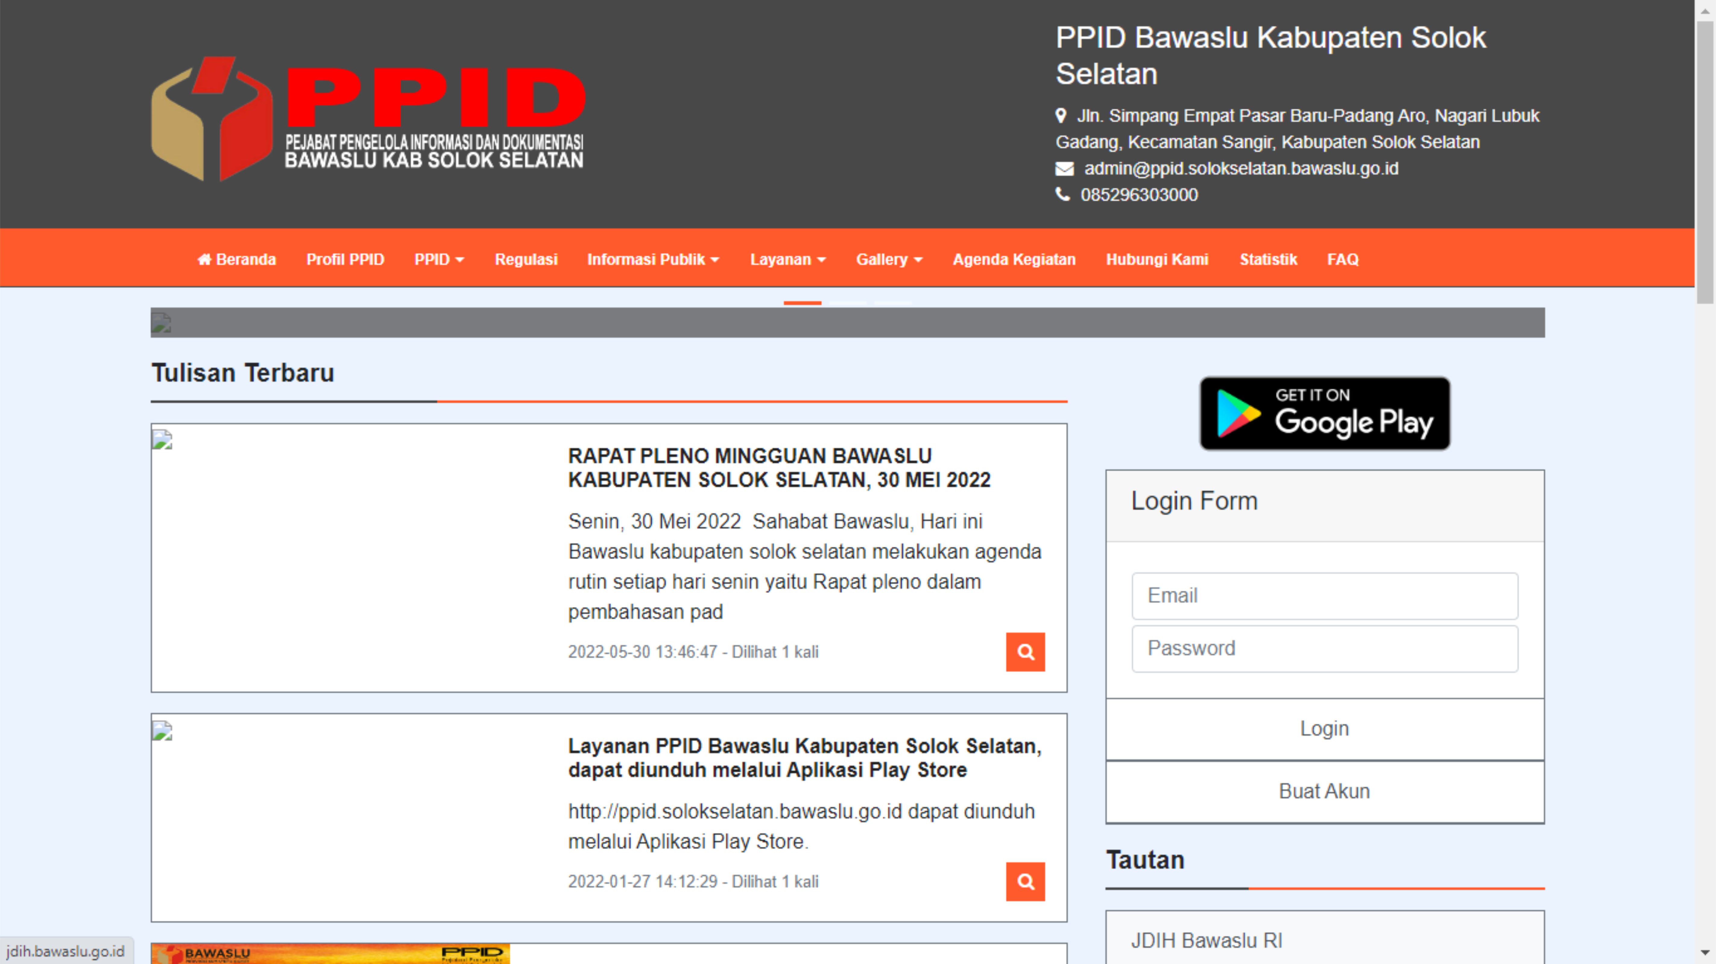Open the Gallery dropdown menu
Viewport: 1716px width, 964px height.
pos(889,260)
